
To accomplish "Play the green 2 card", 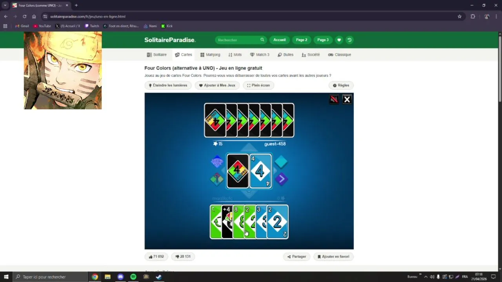I will (x=249, y=222).
